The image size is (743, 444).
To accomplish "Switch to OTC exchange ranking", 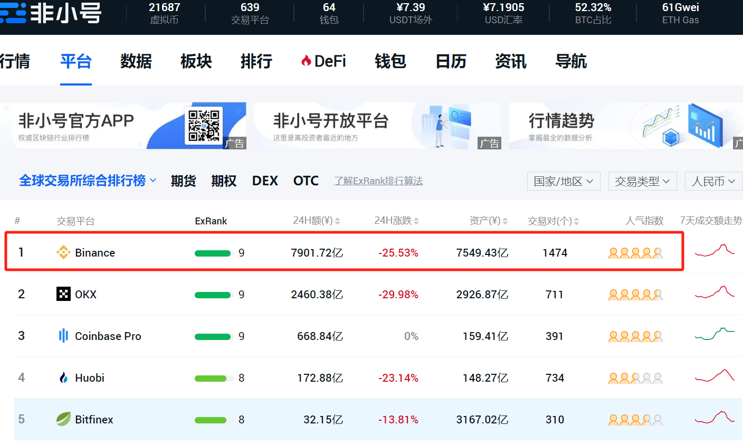I will tap(306, 181).
